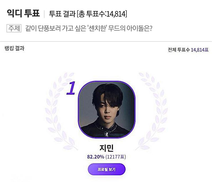The width and height of the screenshot is (212, 182).
Task: Click the 전체 투표수 label
Action: tap(179, 50)
